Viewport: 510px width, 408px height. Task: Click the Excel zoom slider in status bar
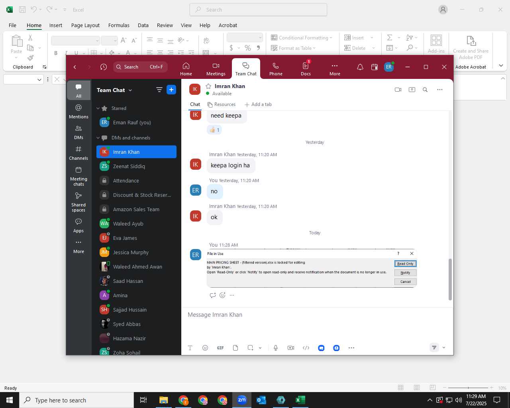point(468,388)
